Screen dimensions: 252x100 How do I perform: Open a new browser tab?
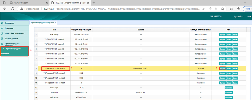point(94,3)
